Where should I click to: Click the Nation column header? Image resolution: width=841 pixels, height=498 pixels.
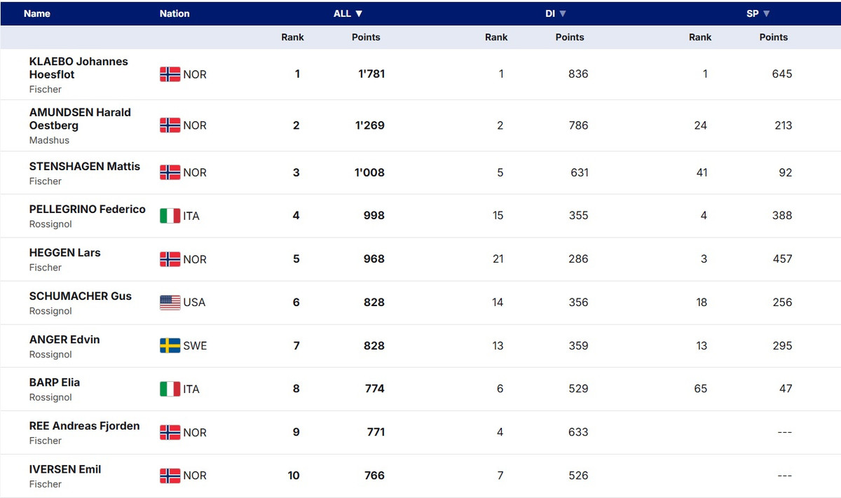click(175, 13)
